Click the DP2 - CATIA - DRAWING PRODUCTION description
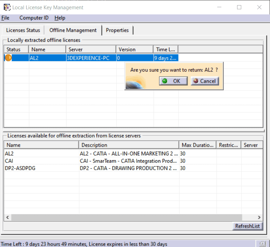Viewport: 270px width, 247px height. click(129, 168)
